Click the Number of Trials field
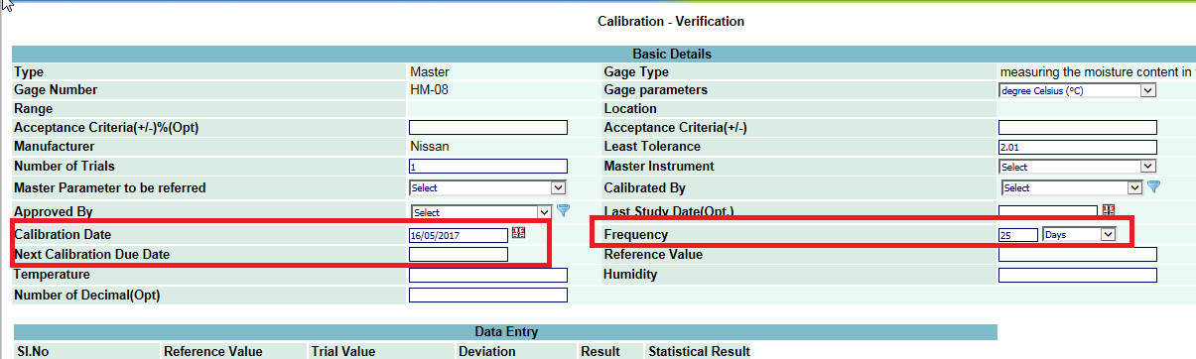This screenshot has width=1196, height=359. pyautogui.click(x=488, y=166)
